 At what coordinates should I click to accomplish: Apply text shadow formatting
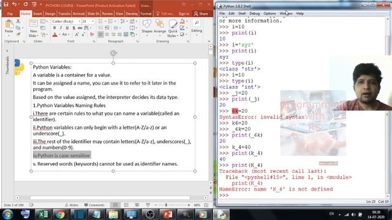coord(73,28)
